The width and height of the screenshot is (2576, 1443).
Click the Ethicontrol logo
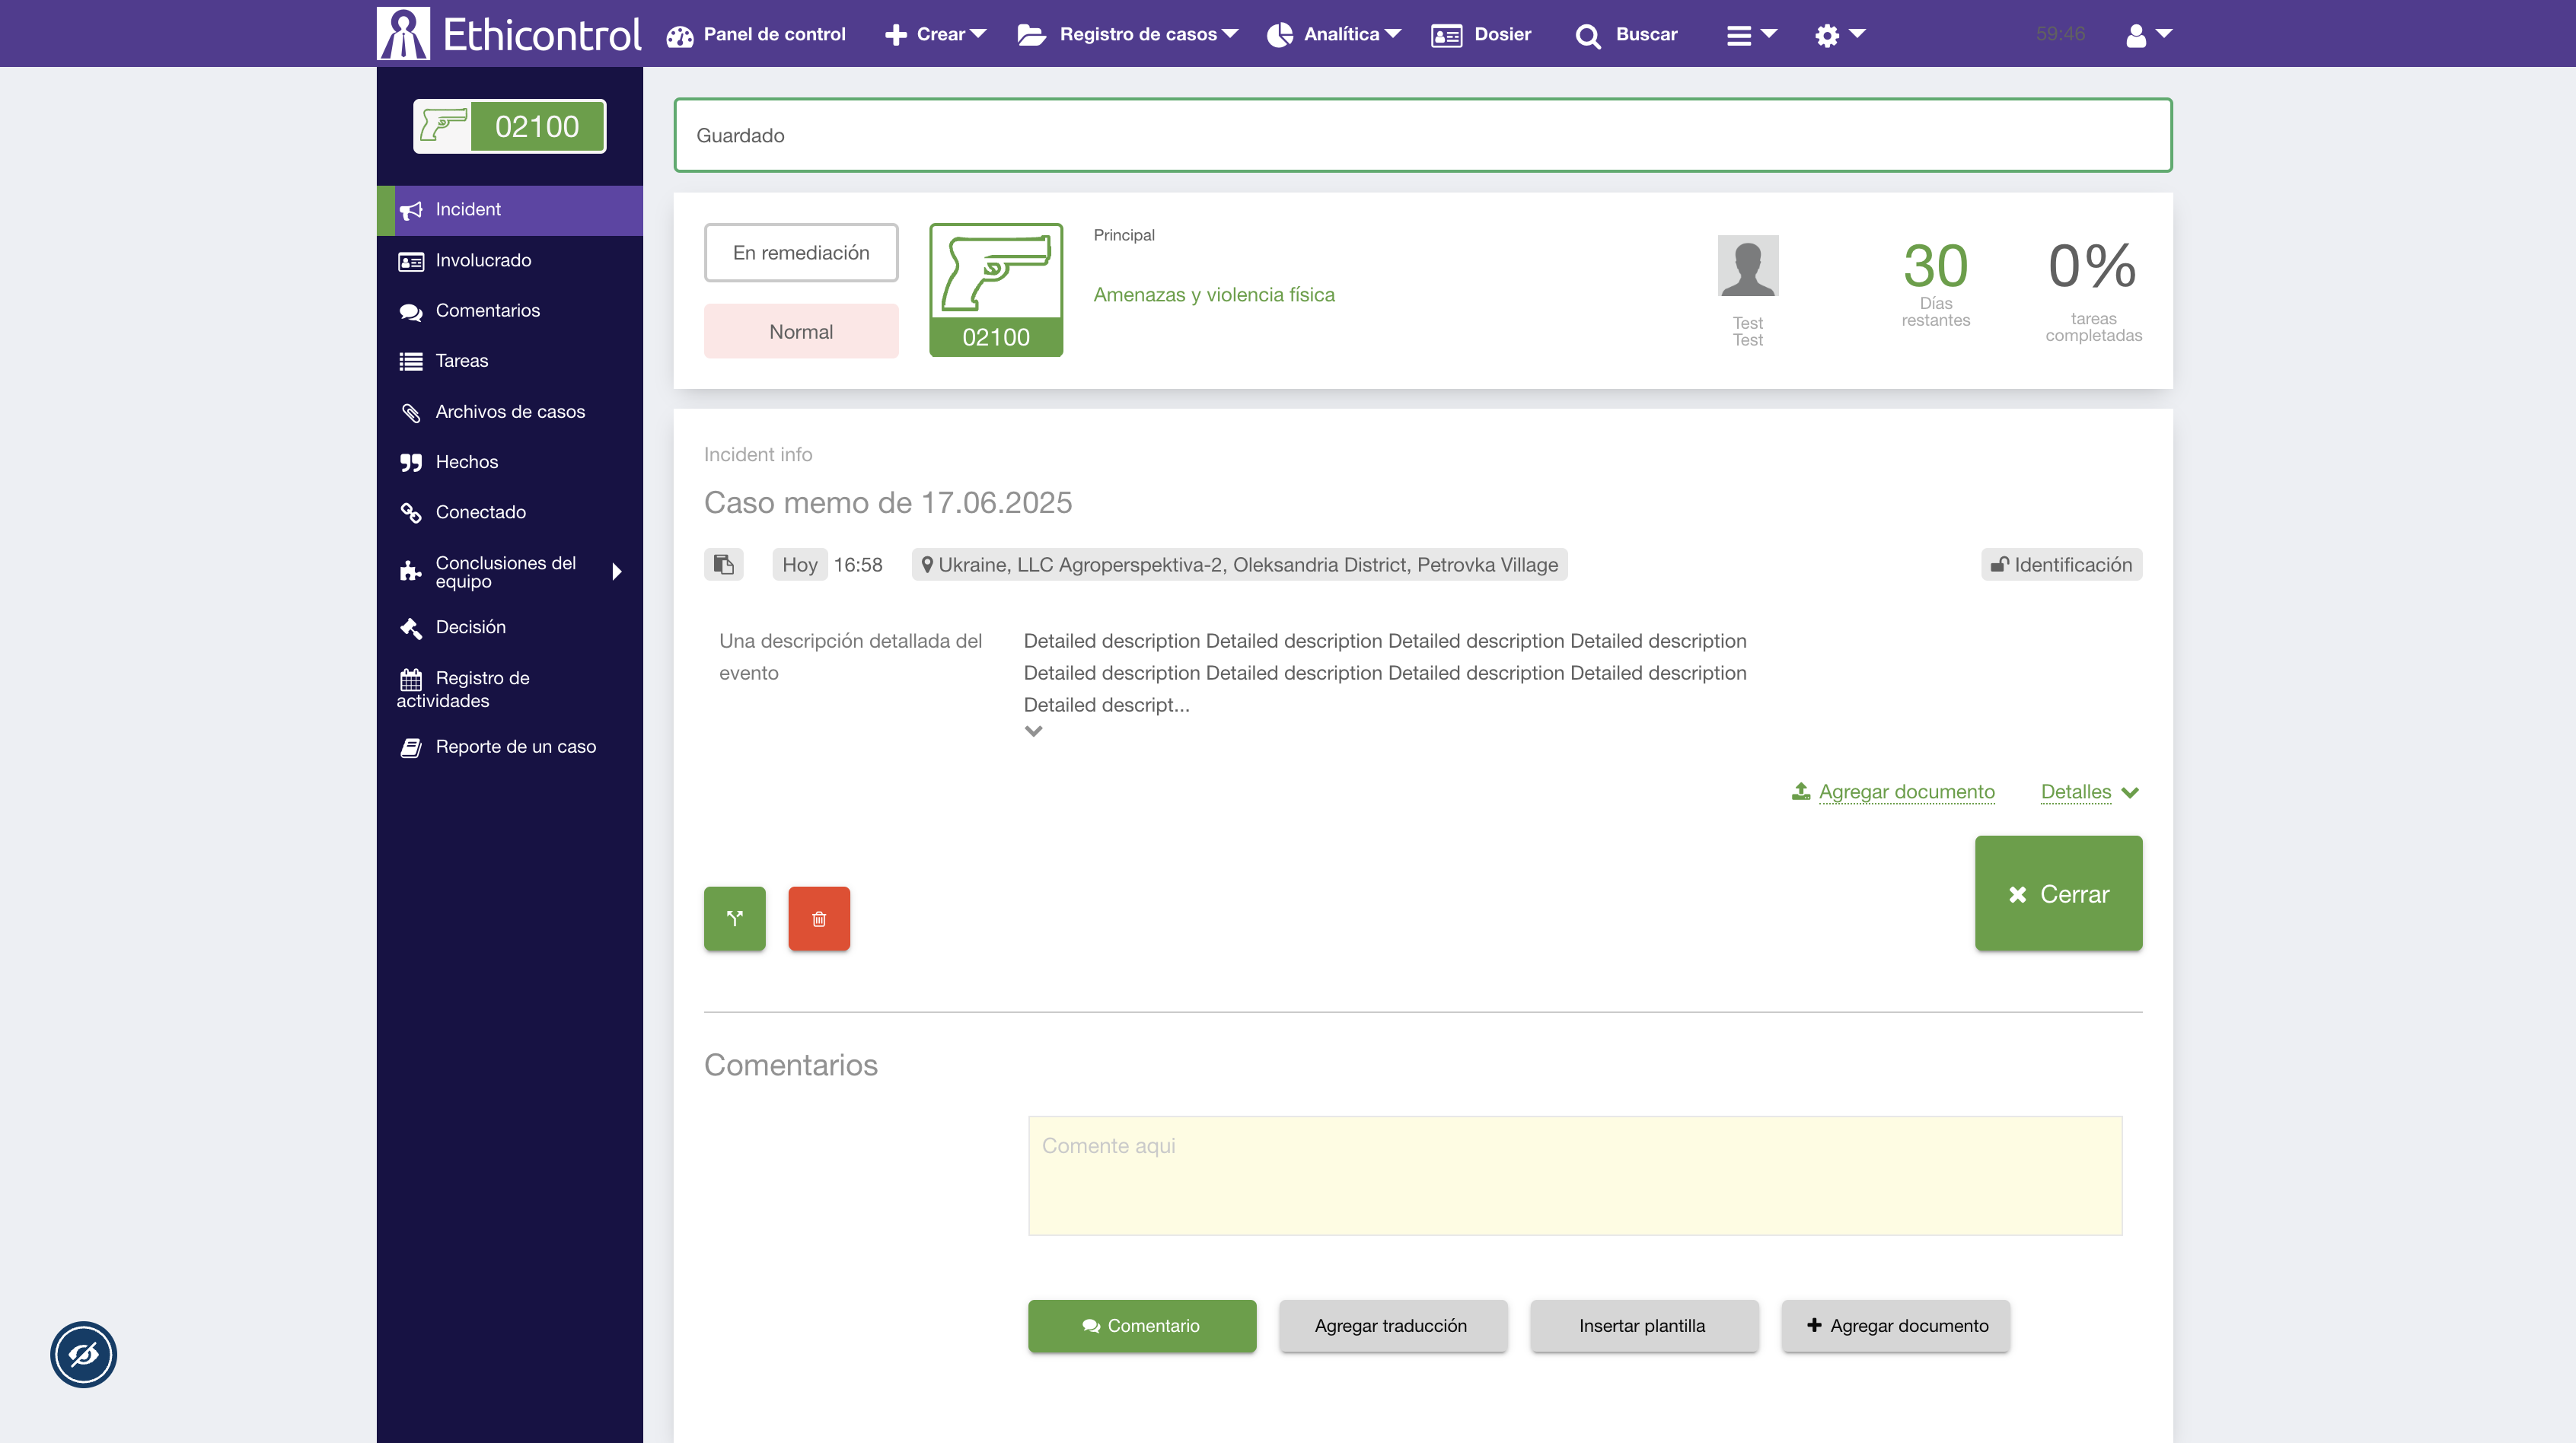509,34
